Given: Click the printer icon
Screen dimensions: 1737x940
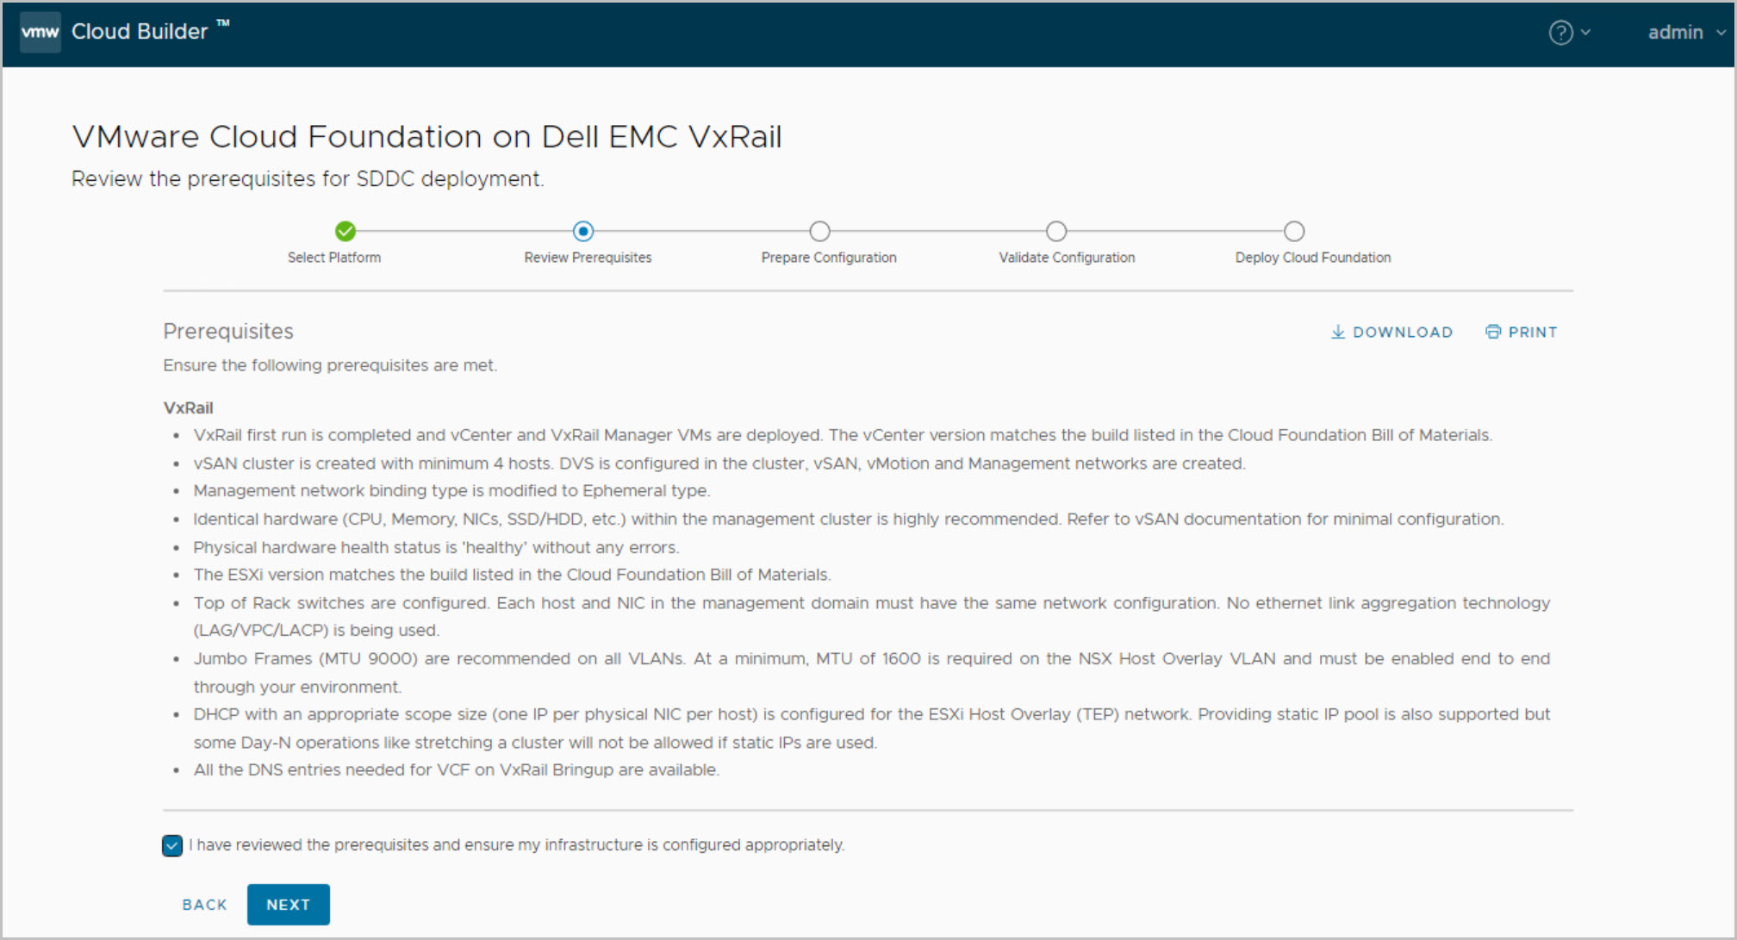Looking at the screenshot, I should click(1493, 332).
